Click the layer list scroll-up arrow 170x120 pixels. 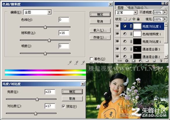coord(166,24)
